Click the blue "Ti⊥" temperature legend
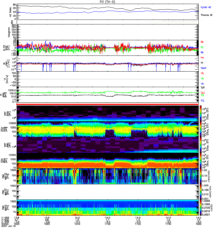Image resolution: width=215 pixels, height=230 pixels. 202,100
